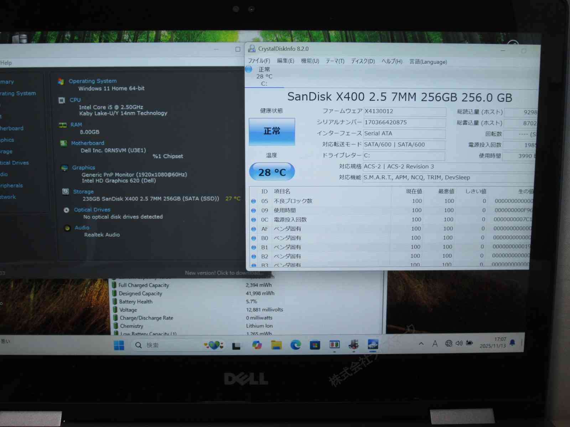570x427 pixels.
Task: Open the volume control in the system tray
Action: [459, 343]
